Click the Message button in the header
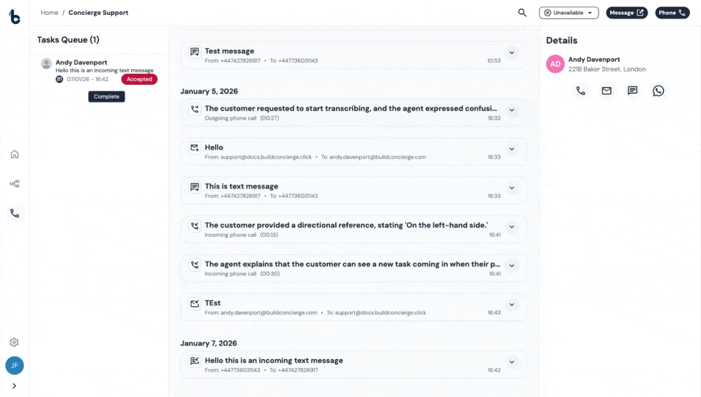Screen dimensions: 701x397 coord(626,12)
